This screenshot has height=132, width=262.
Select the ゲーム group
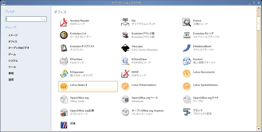tap(12, 54)
